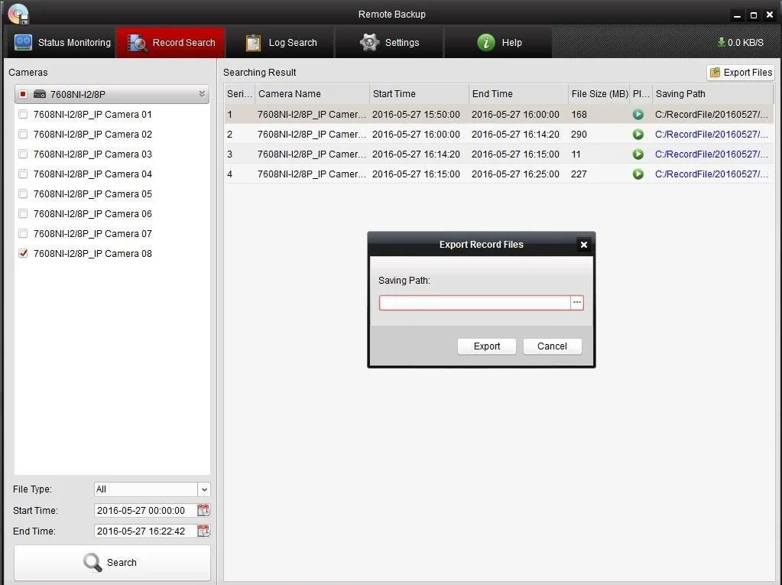This screenshot has width=782, height=585.
Task: Run the camera record Search
Action: pos(112,562)
